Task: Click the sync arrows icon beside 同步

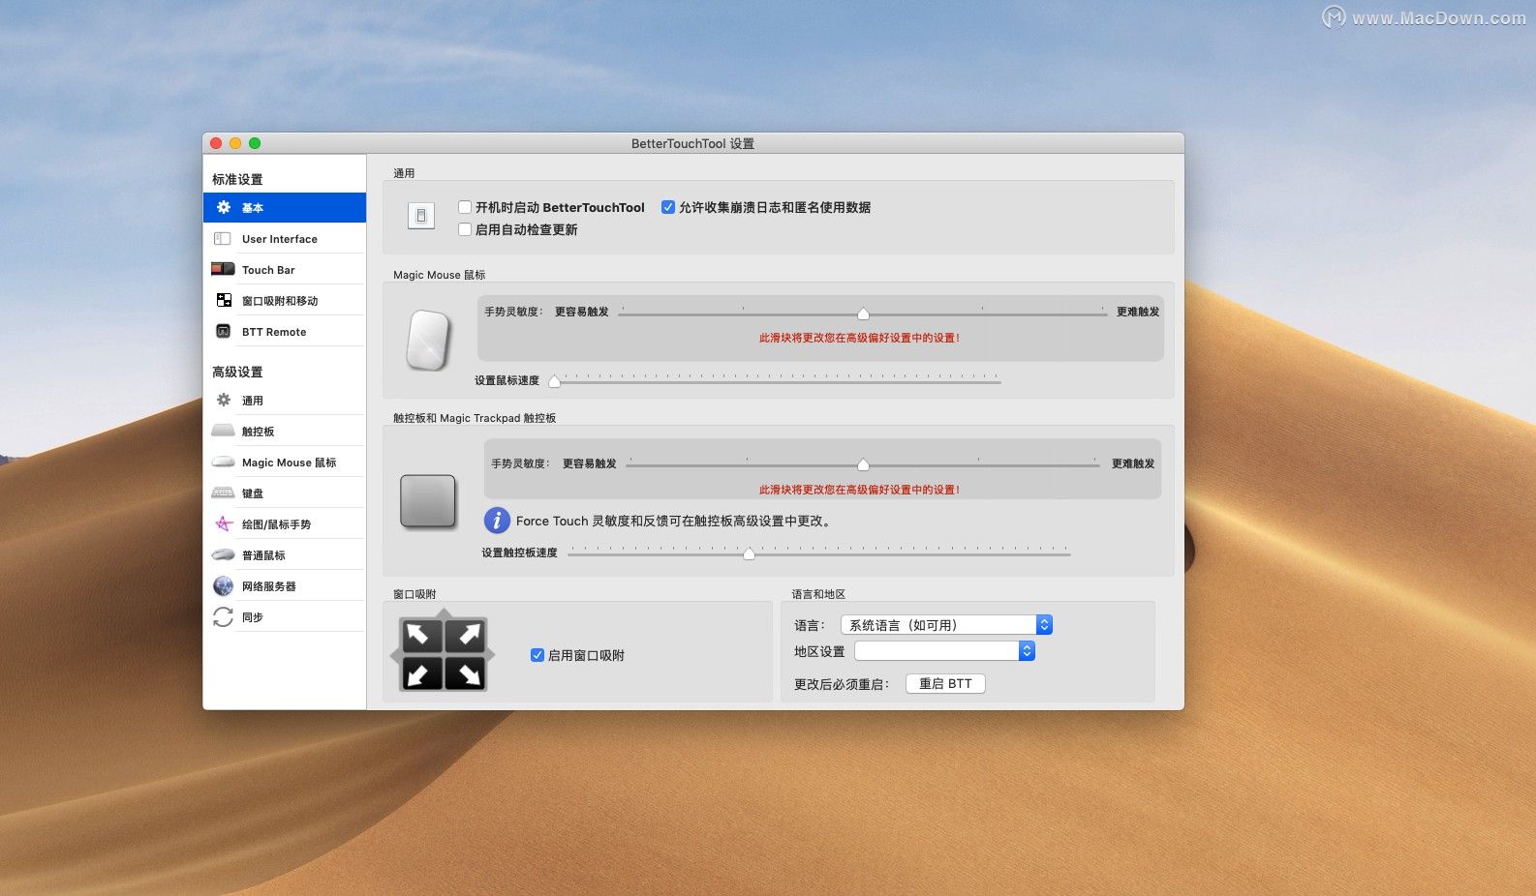Action: pyautogui.click(x=224, y=616)
